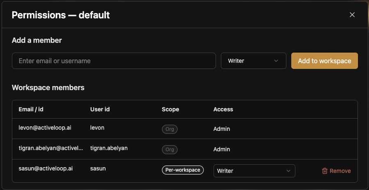The image size is (369, 190).
Task: Click the Access column header
Action: (223, 110)
